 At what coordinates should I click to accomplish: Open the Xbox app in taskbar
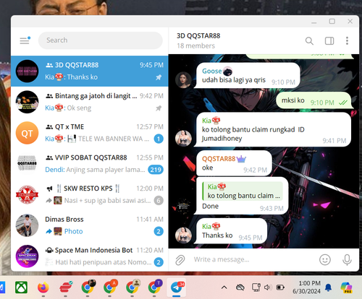point(21,287)
